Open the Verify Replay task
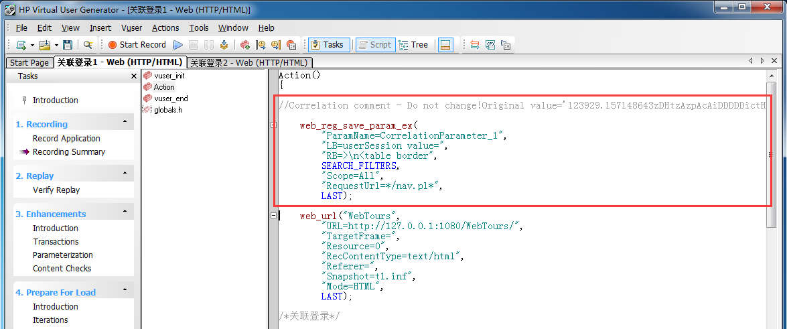 click(56, 190)
